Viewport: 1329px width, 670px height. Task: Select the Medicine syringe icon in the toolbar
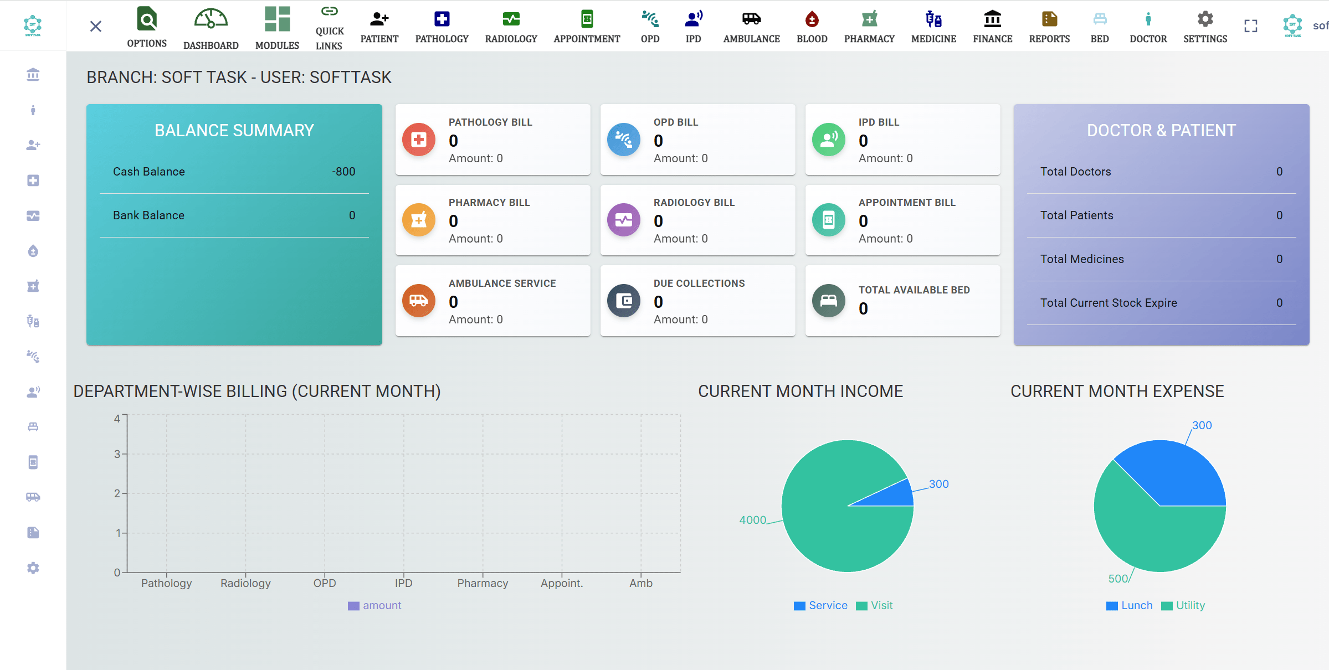point(933,25)
